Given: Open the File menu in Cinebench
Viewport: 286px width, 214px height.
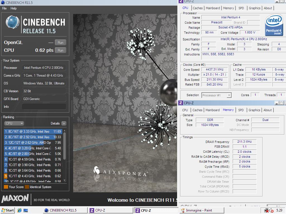Looking at the screenshot, I should click(4, 8).
